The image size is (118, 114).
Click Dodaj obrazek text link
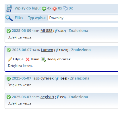59,59
